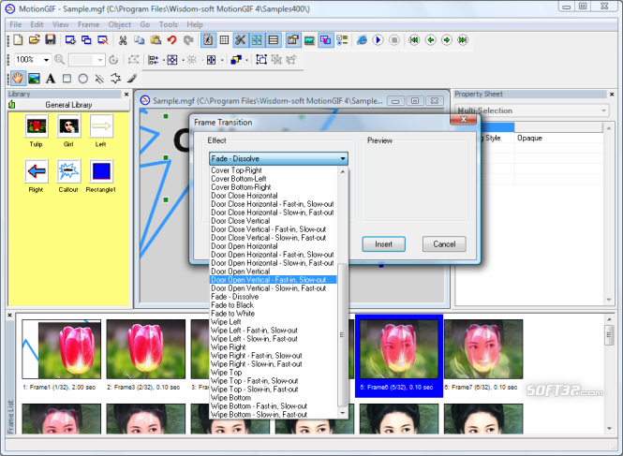Image resolution: width=623 pixels, height=456 pixels.
Task: Select the Hand tool
Action: (18, 79)
